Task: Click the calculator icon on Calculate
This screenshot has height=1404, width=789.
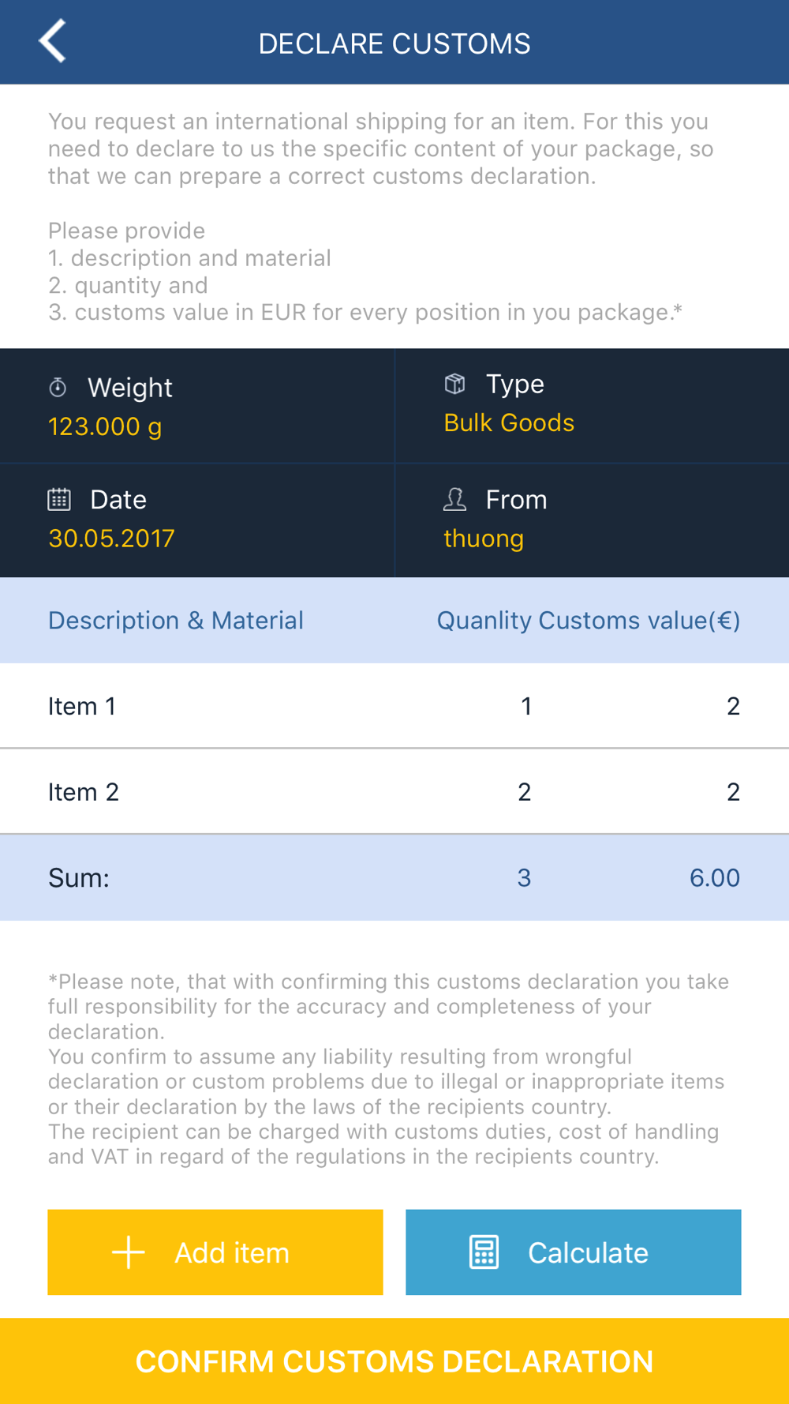Action: pyautogui.click(x=484, y=1252)
